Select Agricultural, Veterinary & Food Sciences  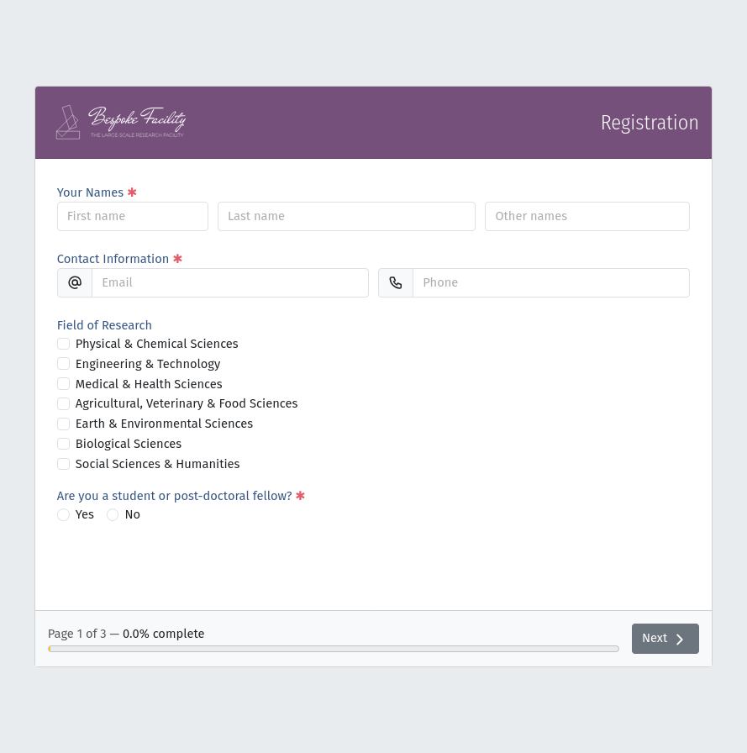point(63,404)
